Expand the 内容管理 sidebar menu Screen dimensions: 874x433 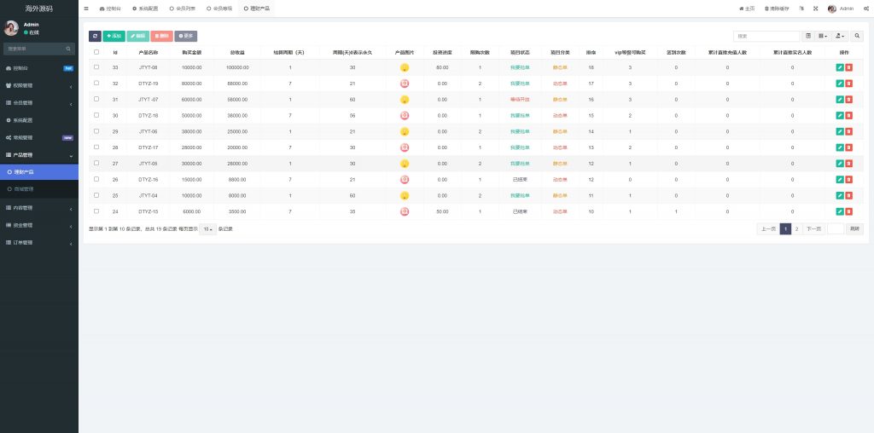click(x=39, y=208)
